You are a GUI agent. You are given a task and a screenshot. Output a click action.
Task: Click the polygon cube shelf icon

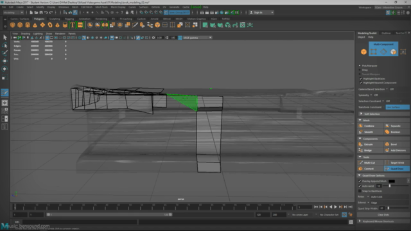(x=20, y=25)
